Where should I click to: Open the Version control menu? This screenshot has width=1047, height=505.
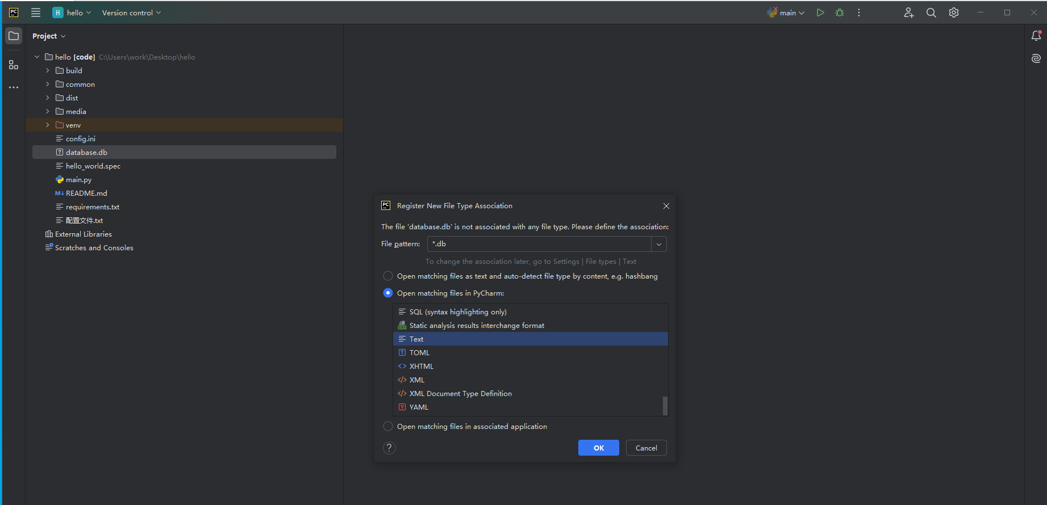click(131, 12)
